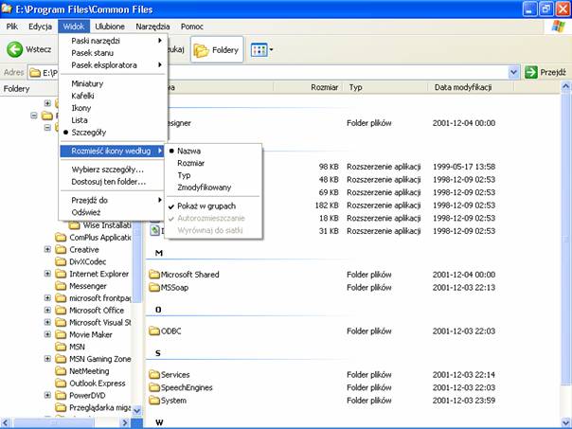This screenshot has height=429, width=572.
Task: Arrange icons by Typ
Action: 213,175
